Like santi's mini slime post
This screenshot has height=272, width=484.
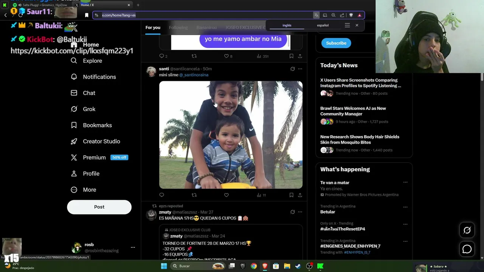pos(226,195)
